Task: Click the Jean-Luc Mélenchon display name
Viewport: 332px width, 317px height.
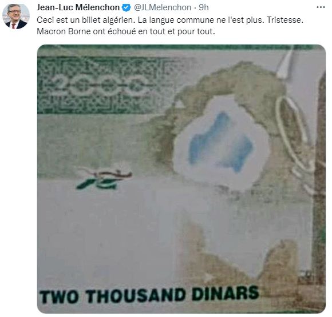Action: pyautogui.click(x=78, y=7)
